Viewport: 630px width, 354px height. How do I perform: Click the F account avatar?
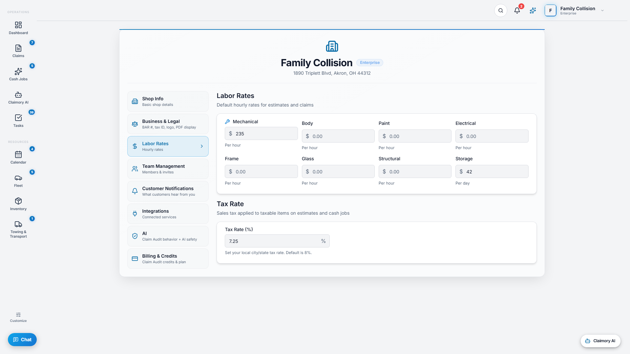pos(551,10)
